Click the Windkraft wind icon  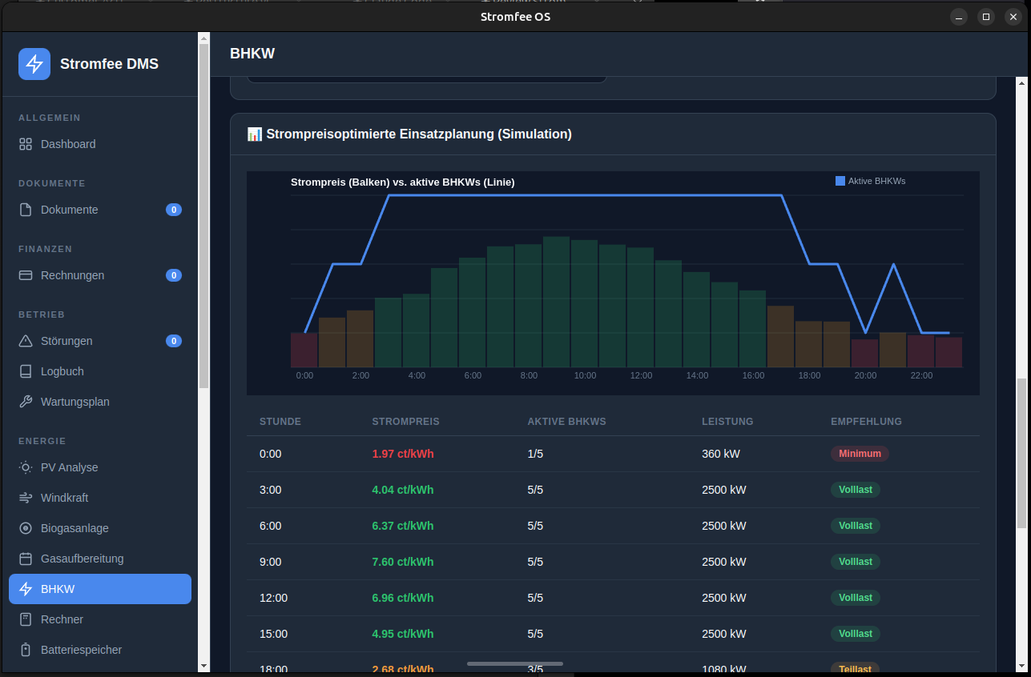click(x=26, y=498)
